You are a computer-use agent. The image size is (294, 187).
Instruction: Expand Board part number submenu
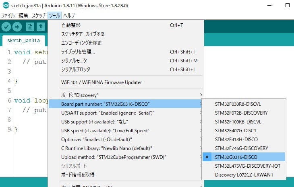(x=126, y=104)
